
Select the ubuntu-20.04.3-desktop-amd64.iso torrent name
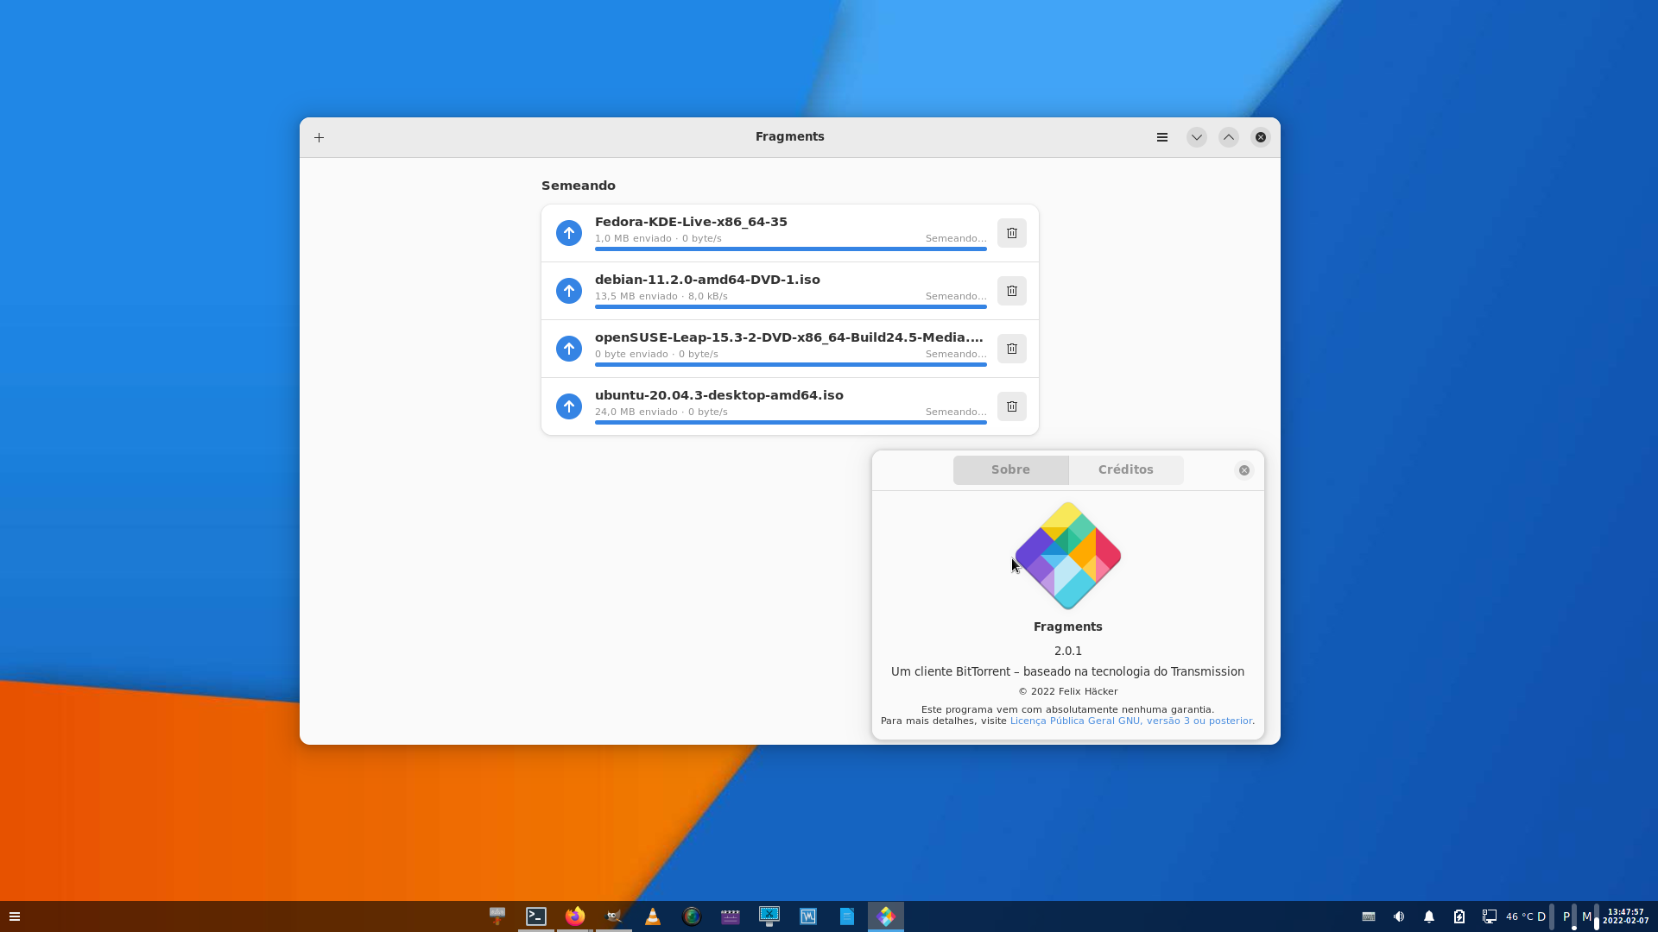719,395
